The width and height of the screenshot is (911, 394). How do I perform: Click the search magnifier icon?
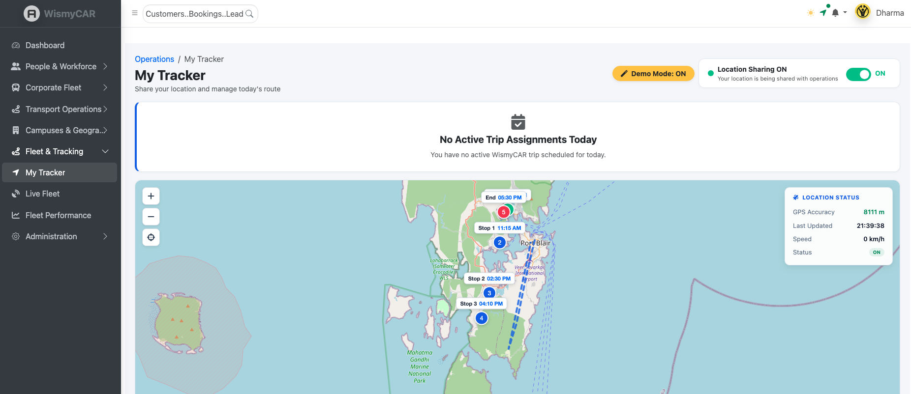(x=249, y=14)
